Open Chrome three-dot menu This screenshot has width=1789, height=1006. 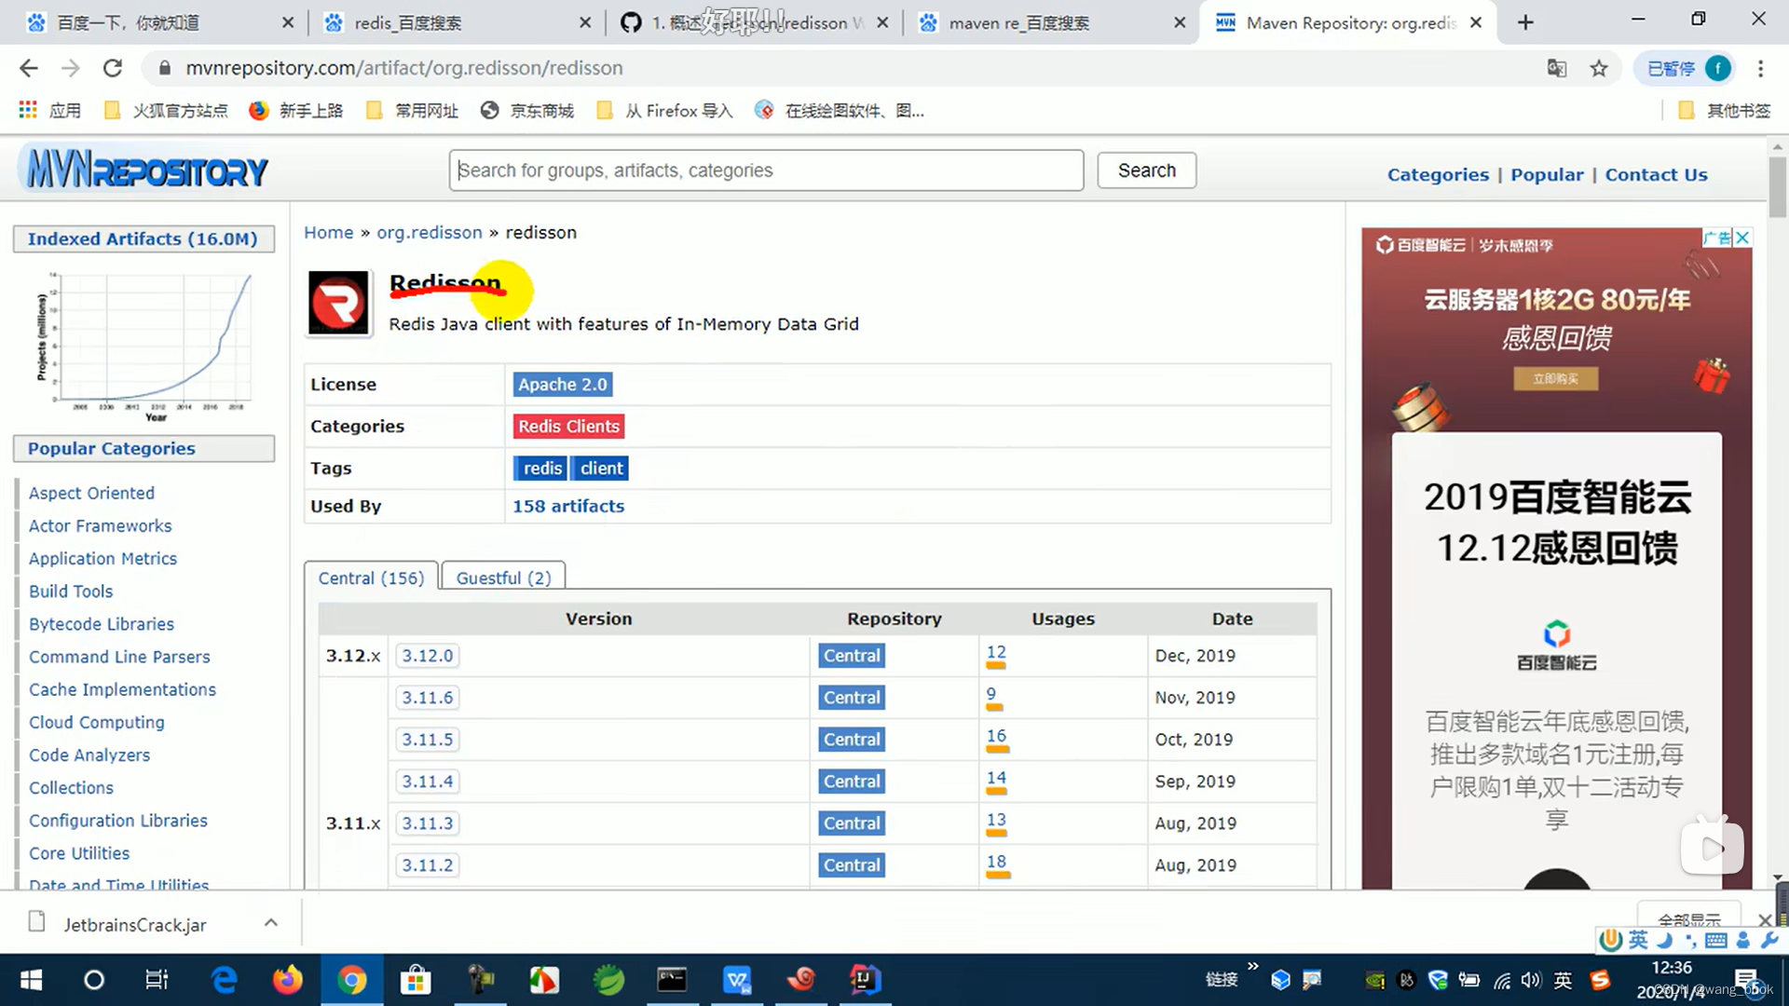1760,68
